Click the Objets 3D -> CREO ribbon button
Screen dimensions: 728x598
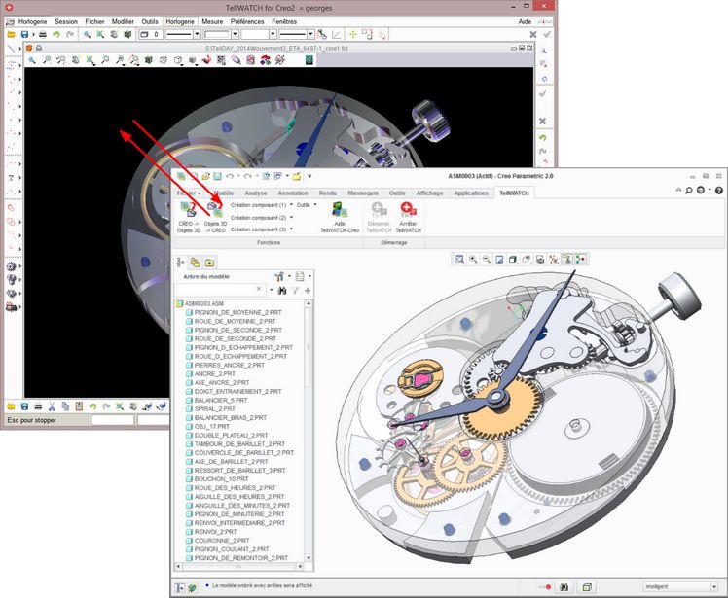(215, 217)
